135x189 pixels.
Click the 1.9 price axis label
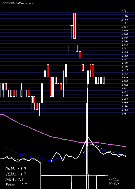click(124, 48)
